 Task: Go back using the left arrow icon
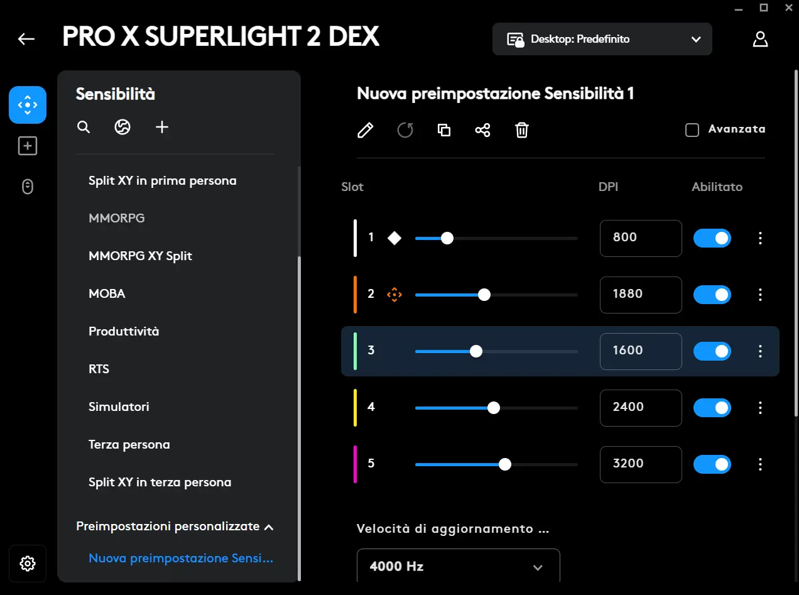(26, 39)
